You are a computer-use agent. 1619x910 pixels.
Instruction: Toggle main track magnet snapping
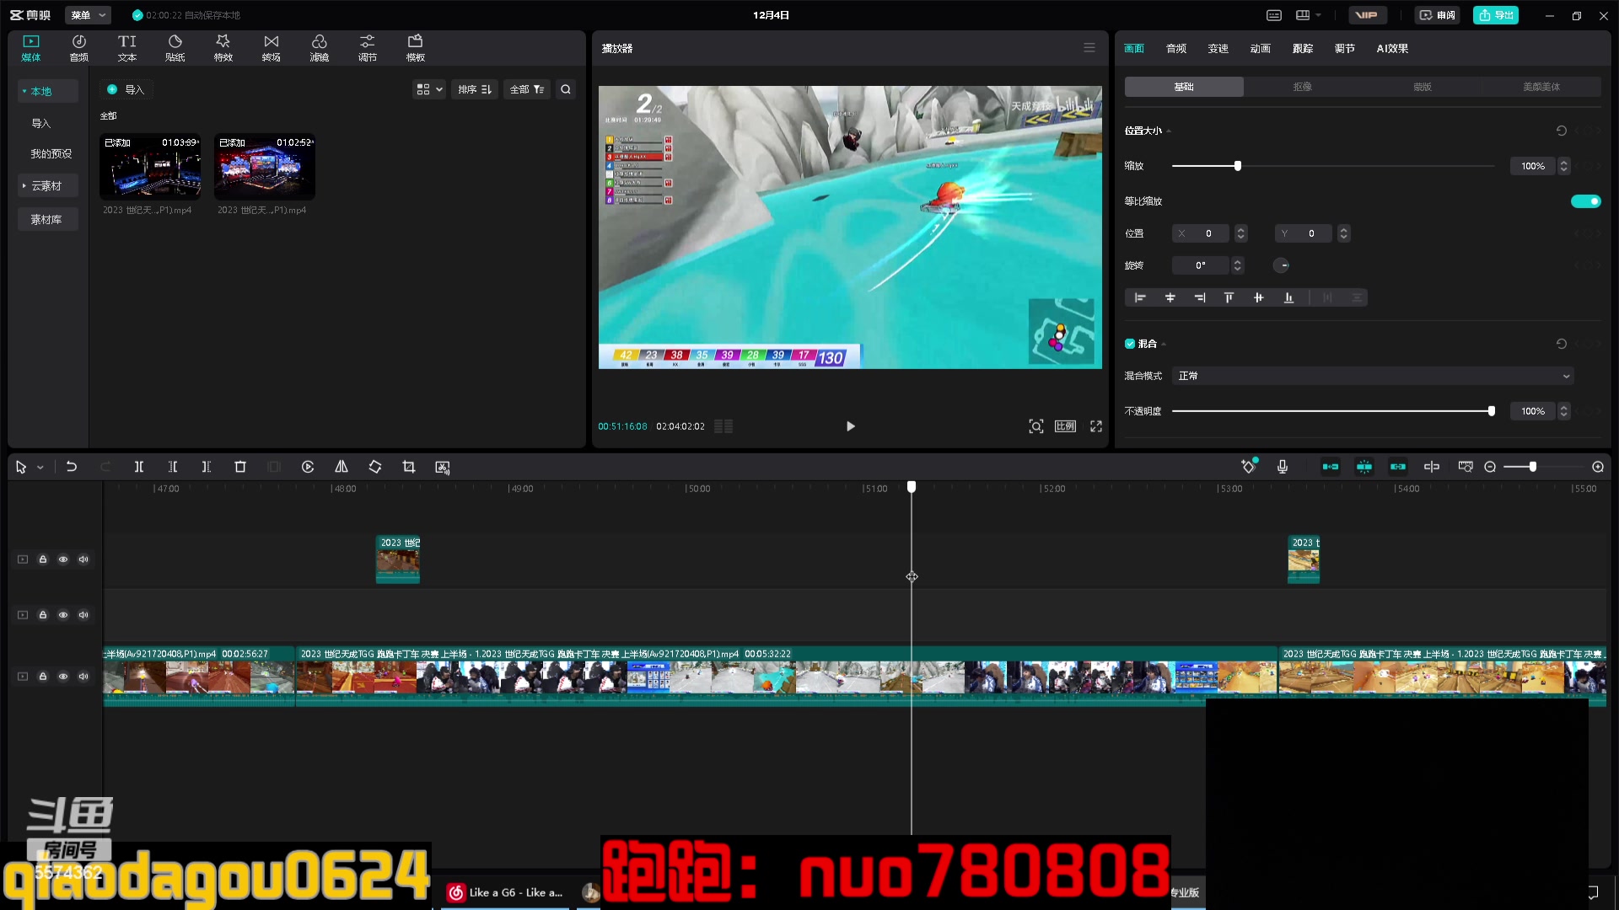[x=1331, y=467]
